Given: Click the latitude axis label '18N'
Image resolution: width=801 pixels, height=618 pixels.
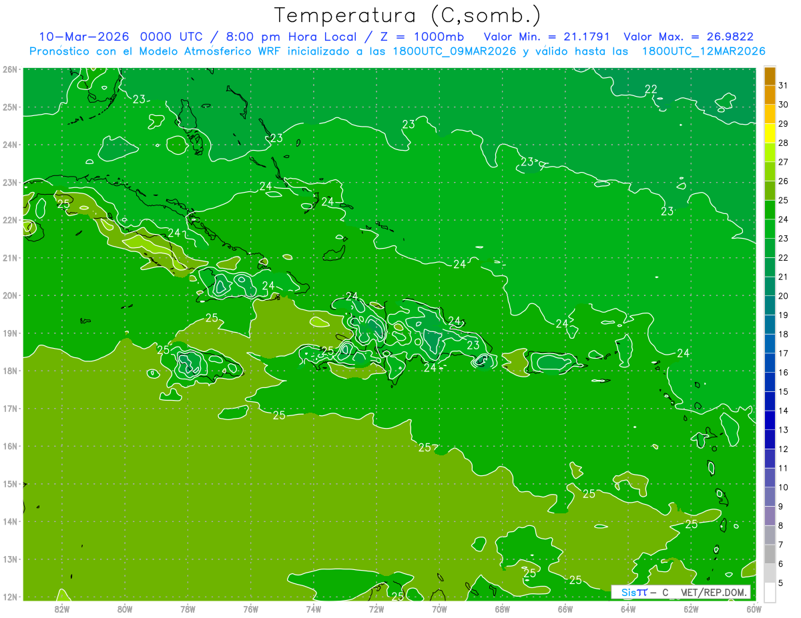Looking at the screenshot, I should tap(10, 371).
